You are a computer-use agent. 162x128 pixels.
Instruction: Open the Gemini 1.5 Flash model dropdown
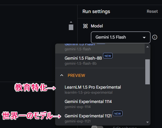coord(121,37)
